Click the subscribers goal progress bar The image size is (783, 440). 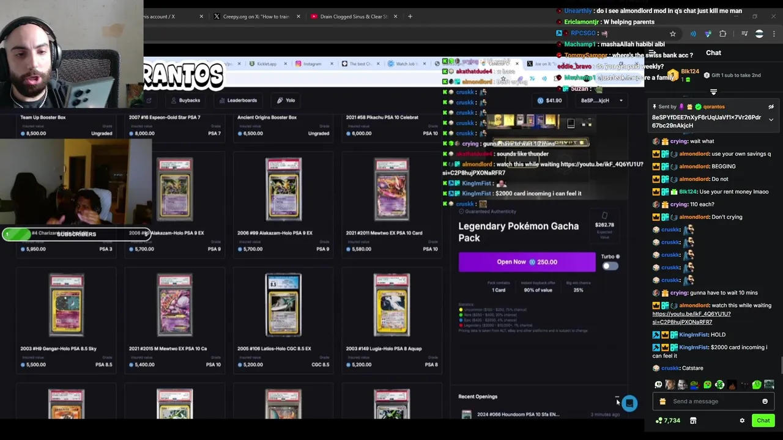click(x=76, y=234)
